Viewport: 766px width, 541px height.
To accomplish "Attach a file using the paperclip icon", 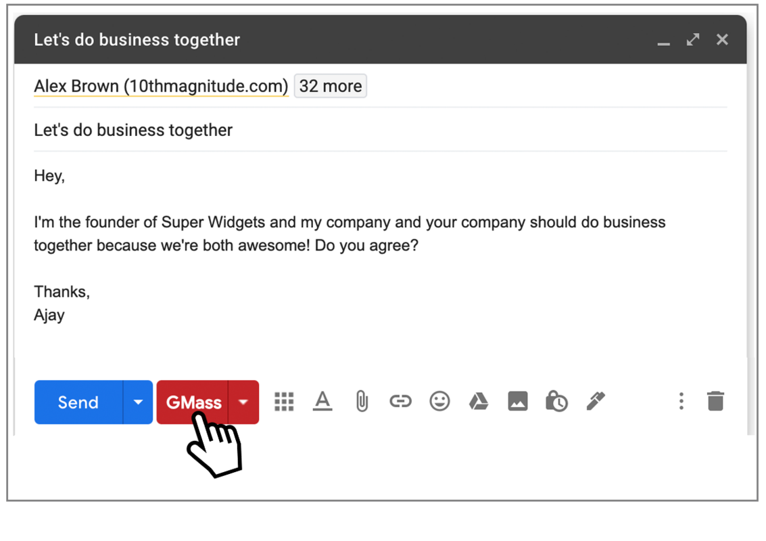I will coord(362,402).
